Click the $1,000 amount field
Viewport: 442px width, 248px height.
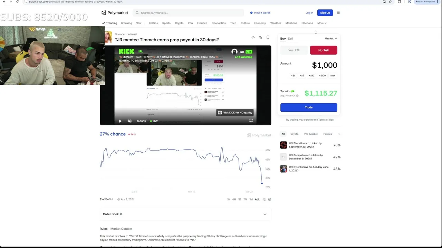325,65
